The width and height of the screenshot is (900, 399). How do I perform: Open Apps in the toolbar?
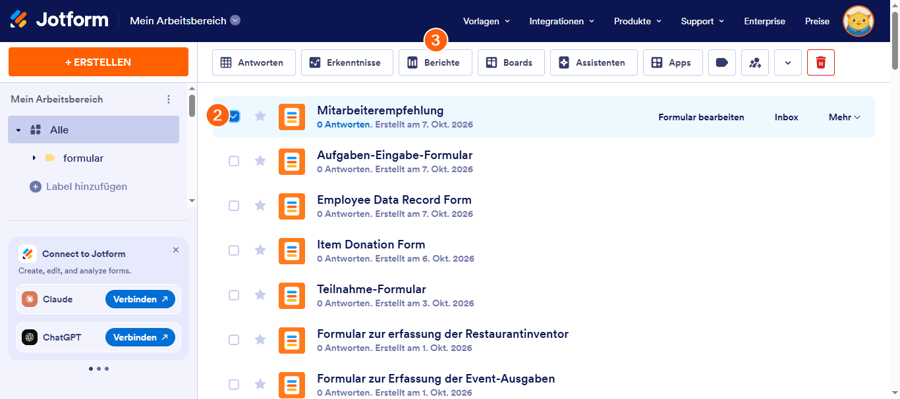tap(673, 62)
